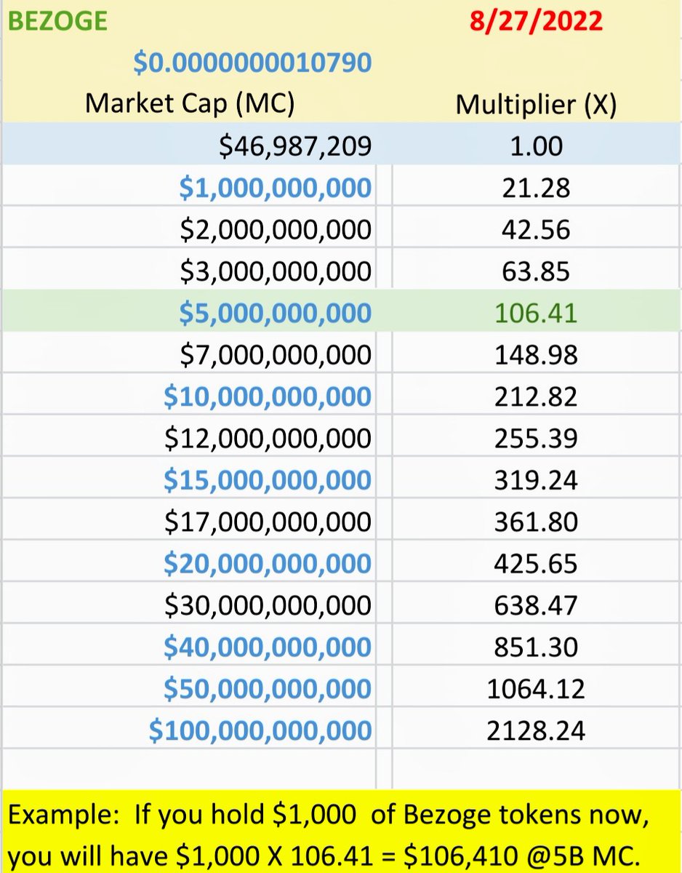This screenshot has width=682, height=873.
Task: Select the $15,000,000,000 cell
Action: pyautogui.click(x=268, y=480)
